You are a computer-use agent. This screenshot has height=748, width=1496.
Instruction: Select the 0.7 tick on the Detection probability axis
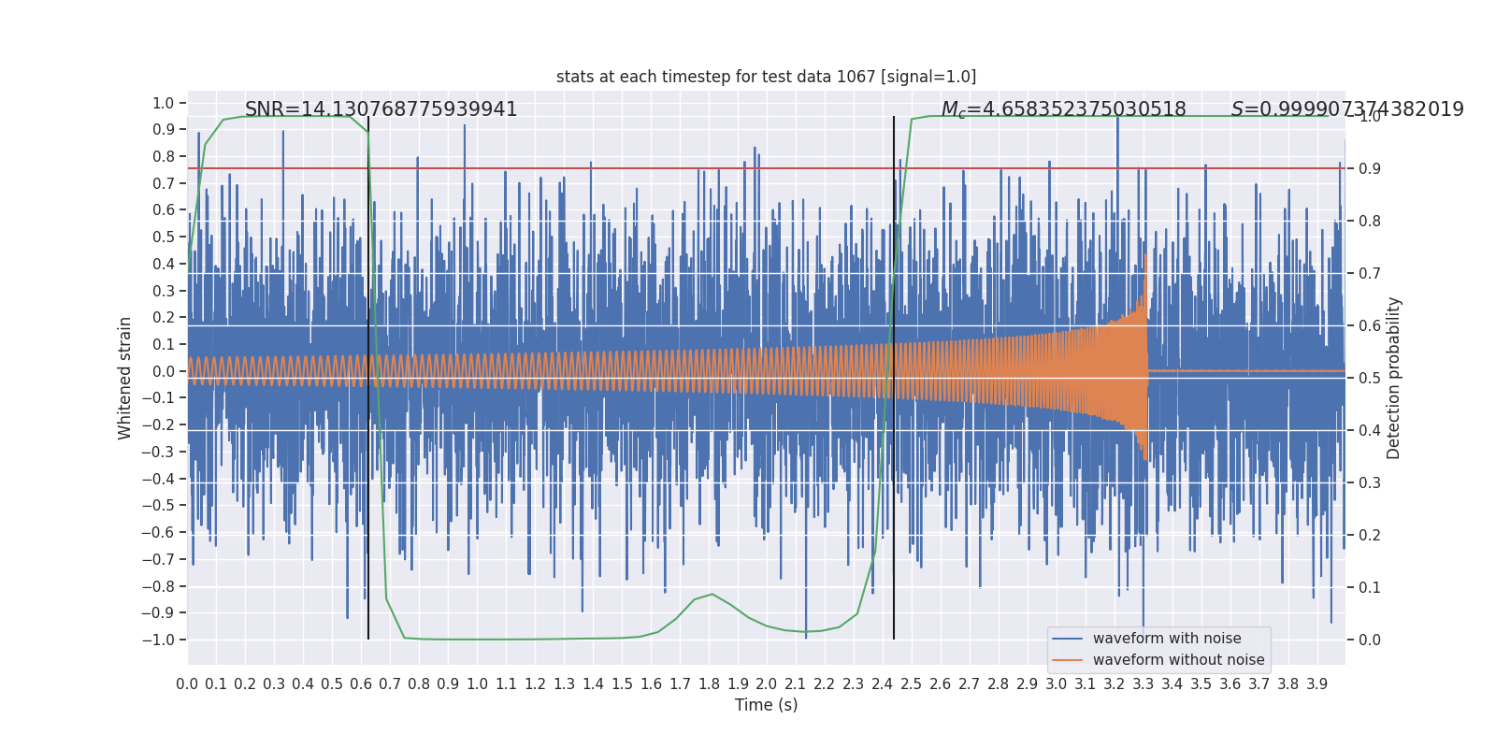(x=1370, y=273)
